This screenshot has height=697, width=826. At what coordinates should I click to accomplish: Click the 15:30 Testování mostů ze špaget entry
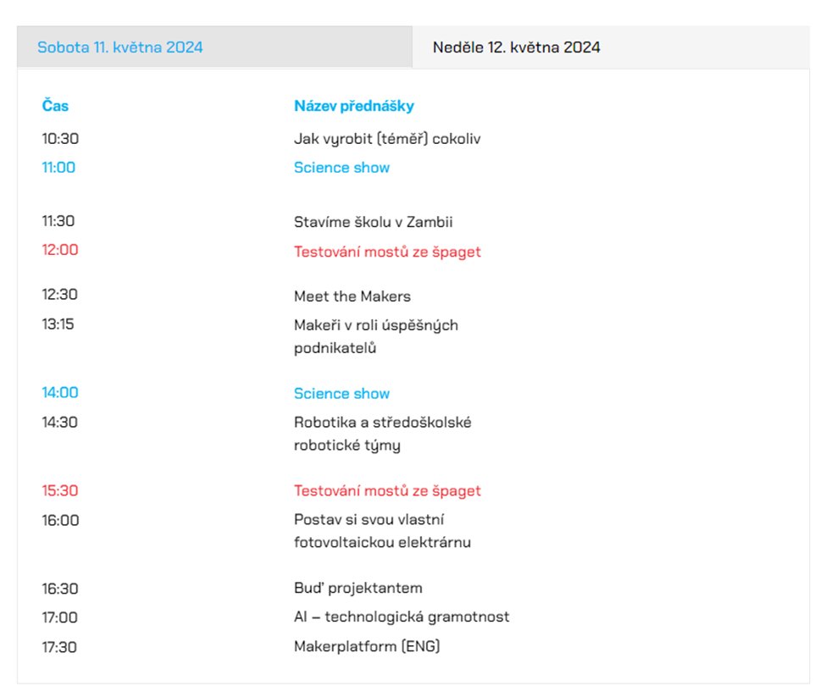tap(387, 490)
